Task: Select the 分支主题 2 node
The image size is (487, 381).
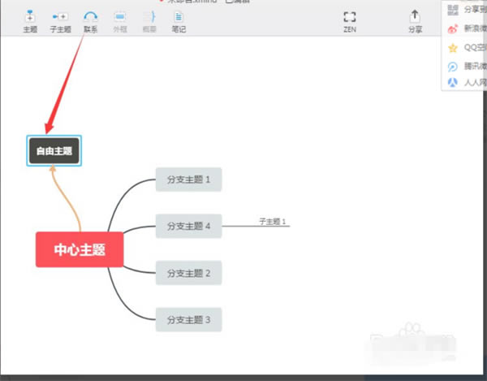Action: [x=188, y=273]
